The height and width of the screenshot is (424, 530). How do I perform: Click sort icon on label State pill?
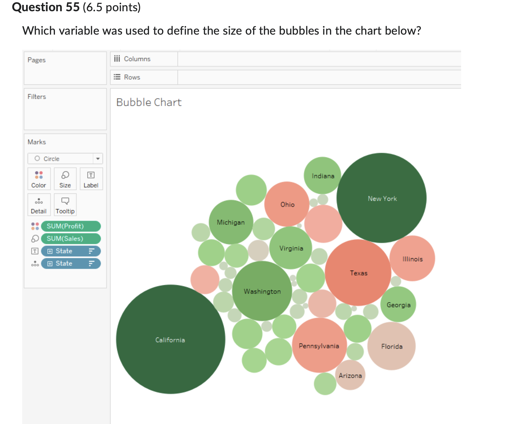92,251
